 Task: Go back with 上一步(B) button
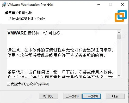tap(72, 96)
